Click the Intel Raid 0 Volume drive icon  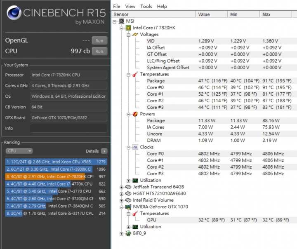tap(128, 200)
